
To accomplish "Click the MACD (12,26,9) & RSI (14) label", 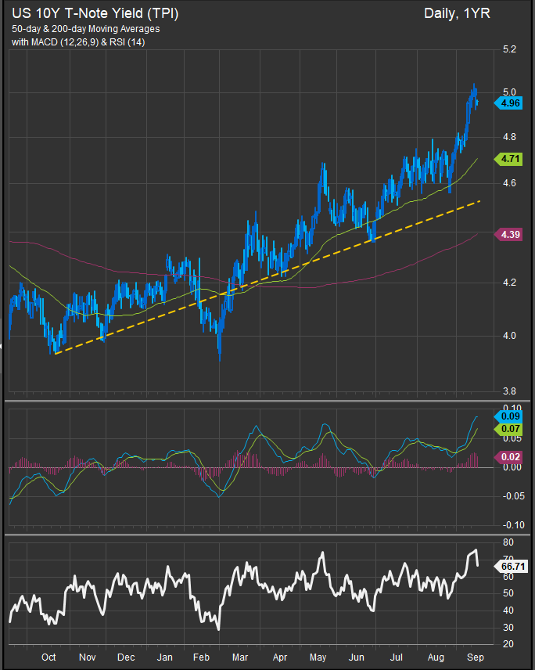I will pos(78,42).
